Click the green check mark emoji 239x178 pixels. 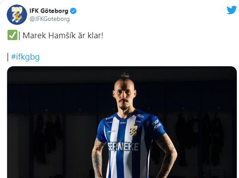pos(12,35)
